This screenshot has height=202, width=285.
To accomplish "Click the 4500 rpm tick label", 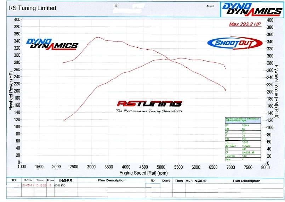I will 143,167.
